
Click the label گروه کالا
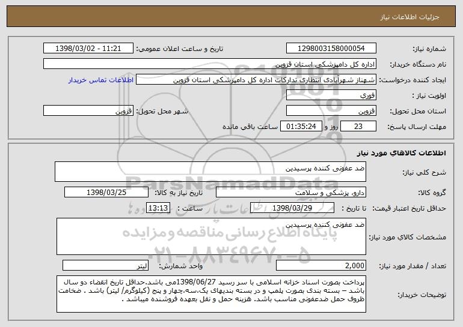(x=432, y=193)
